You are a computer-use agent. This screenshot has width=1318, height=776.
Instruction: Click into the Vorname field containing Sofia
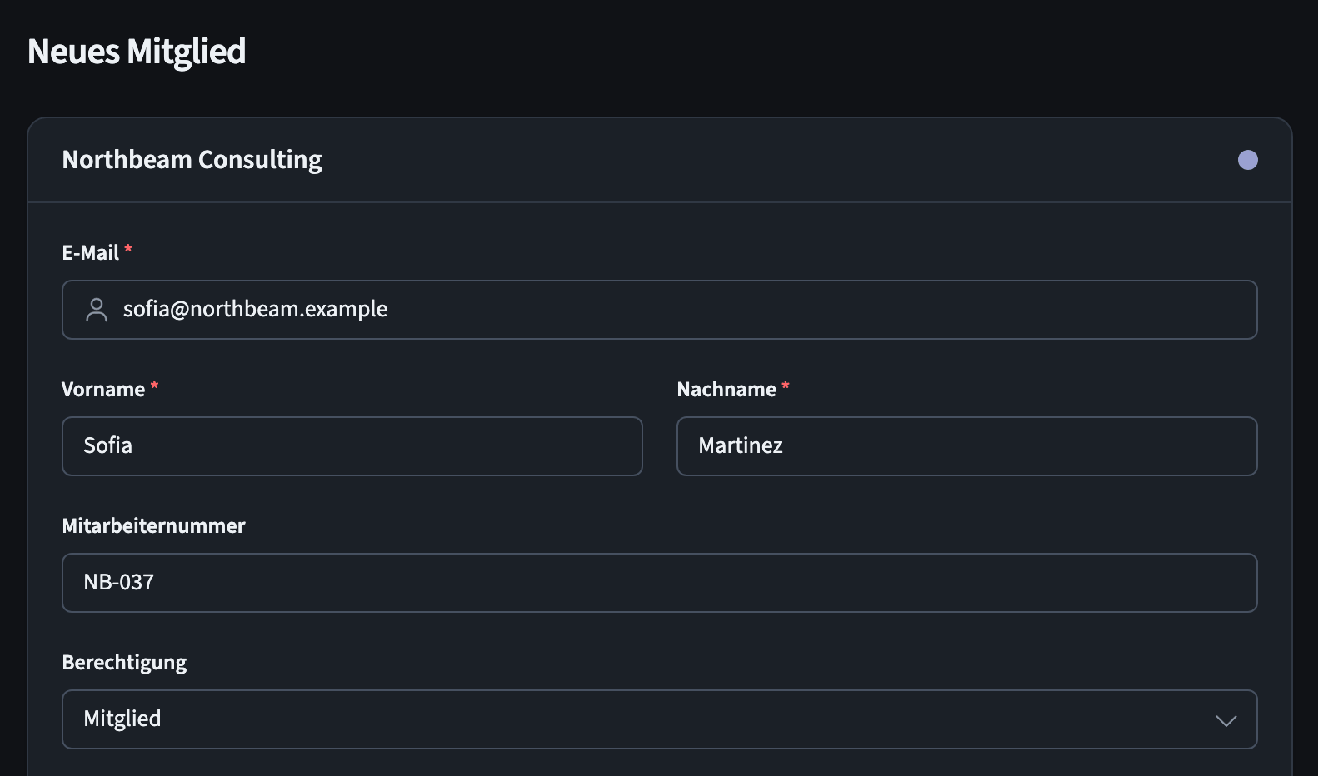tap(352, 446)
